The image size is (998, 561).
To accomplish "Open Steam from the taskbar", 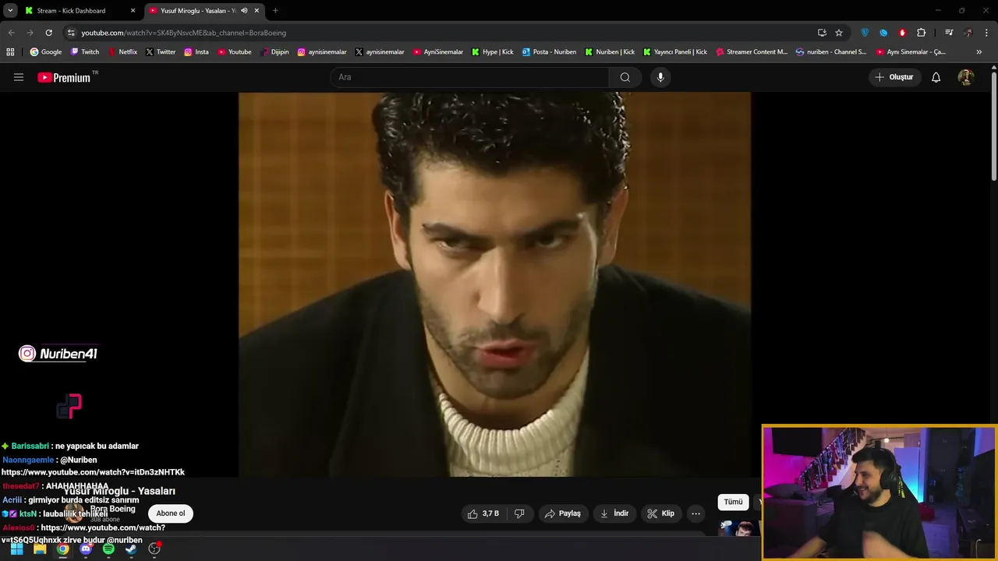I will point(131,549).
